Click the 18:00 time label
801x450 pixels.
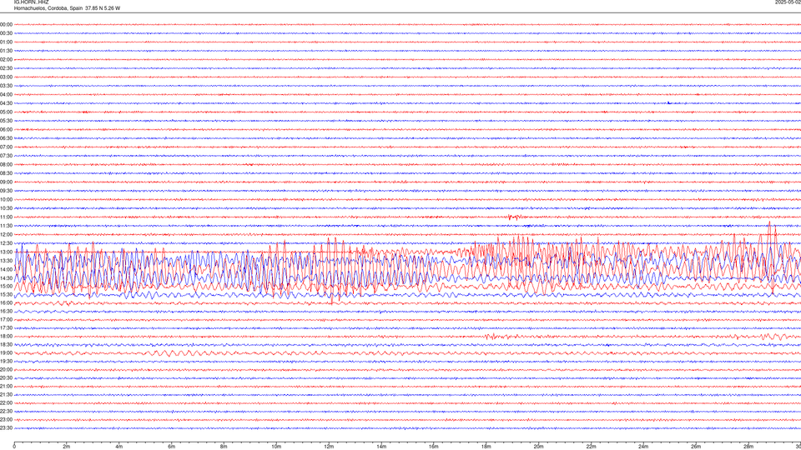(6, 336)
